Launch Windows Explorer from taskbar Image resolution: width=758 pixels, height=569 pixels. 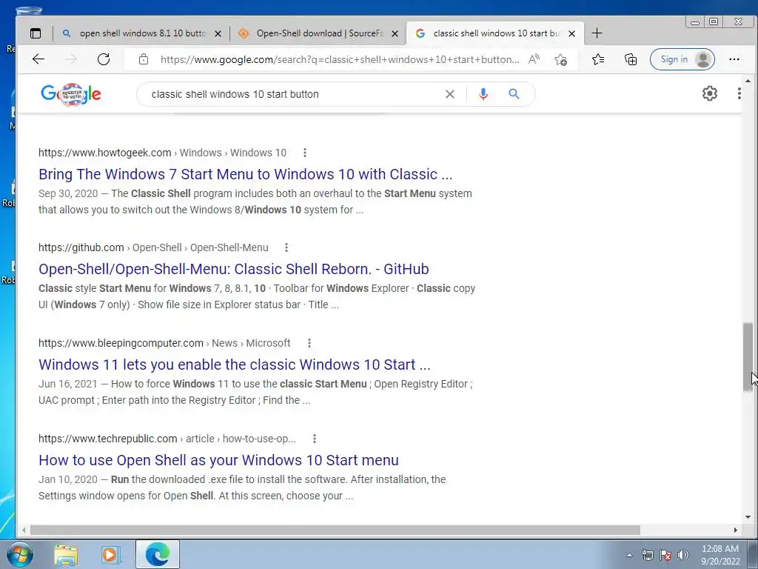coord(66,554)
